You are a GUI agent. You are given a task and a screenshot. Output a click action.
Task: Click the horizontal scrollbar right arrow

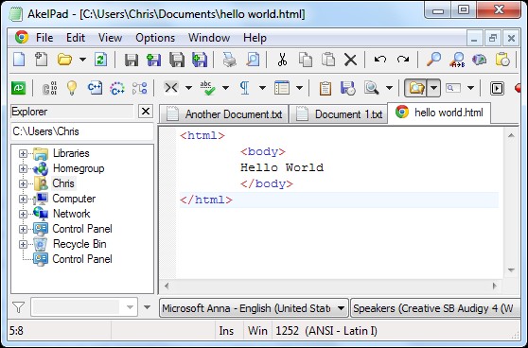(x=494, y=287)
